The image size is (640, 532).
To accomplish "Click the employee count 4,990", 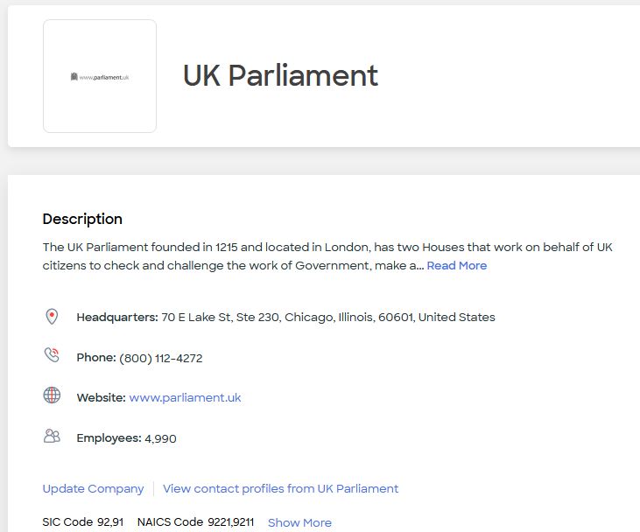I will (160, 438).
